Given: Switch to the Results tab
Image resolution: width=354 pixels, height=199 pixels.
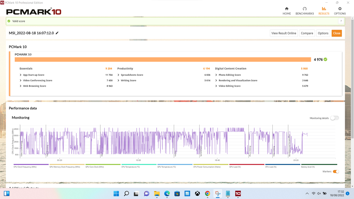Looking at the screenshot, I should click(324, 11).
